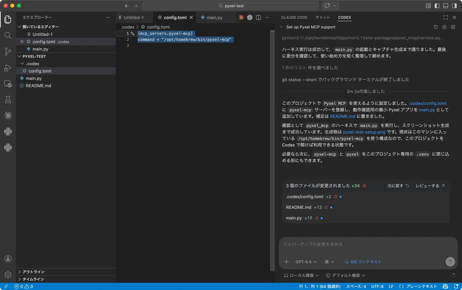Go back from Set up Pyxel MCP thread
Viewport: 462px width, 290px height.
282,27
